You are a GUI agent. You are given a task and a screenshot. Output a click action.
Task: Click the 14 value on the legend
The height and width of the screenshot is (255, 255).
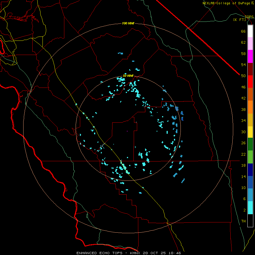tap(243, 177)
